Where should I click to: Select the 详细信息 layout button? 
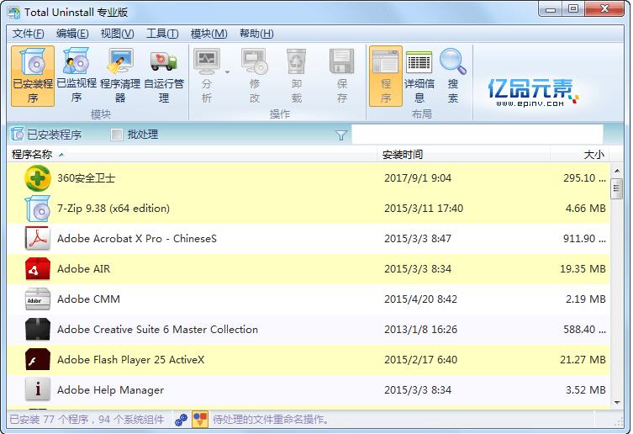[x=419, y=75]
